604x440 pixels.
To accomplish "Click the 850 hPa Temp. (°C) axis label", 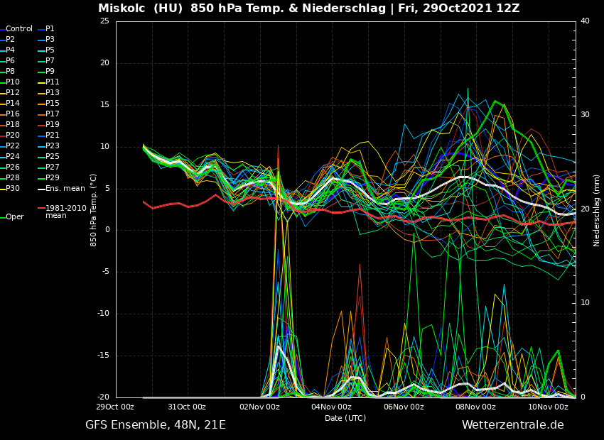I will click(94, 210).
